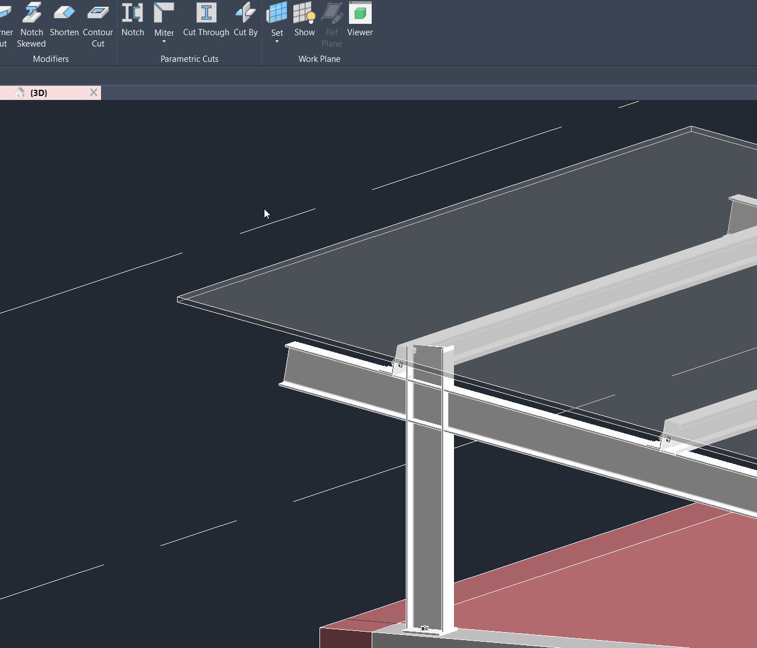This screenshot has height=648, width=757.
Task: Click the home icon on the view tab
Action: pos(18,92)
